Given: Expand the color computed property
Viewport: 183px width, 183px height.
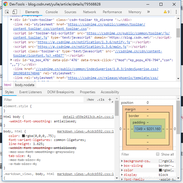Looking at the screenshot, I should pyautogui.click(x=122, y=170).
